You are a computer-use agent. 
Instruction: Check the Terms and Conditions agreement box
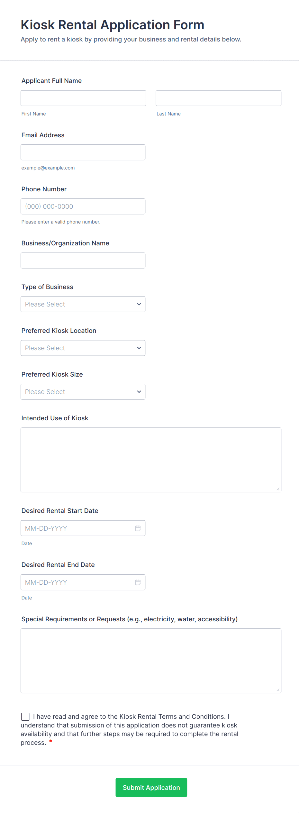pos(25,717)
